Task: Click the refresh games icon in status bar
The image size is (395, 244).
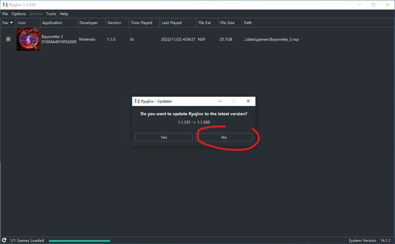Action: [x=4, y=240]
